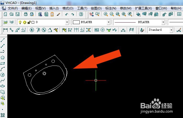Select the rectangle tool

coord(3,63)
